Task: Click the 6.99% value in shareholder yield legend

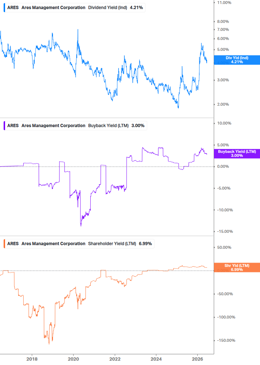Action: tap(145, 243)
